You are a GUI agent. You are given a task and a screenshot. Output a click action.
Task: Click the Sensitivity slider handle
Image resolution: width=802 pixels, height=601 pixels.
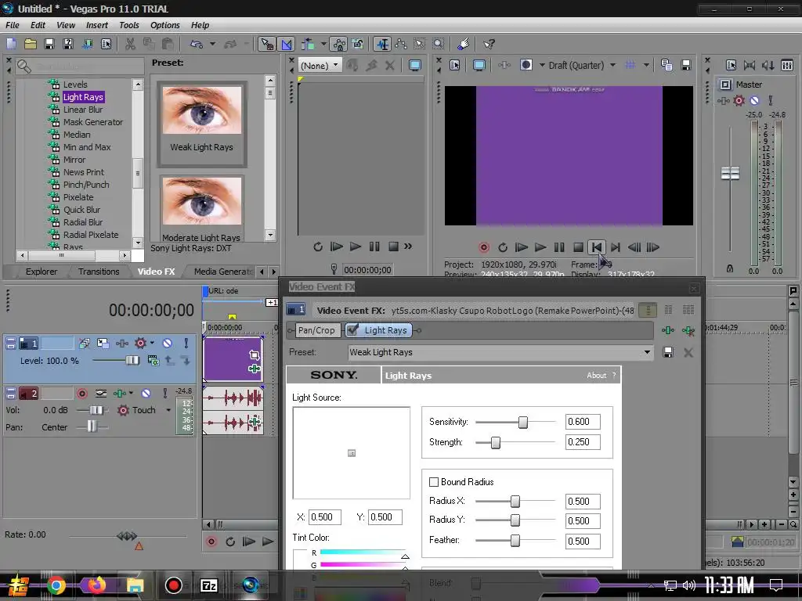(522, 422)
